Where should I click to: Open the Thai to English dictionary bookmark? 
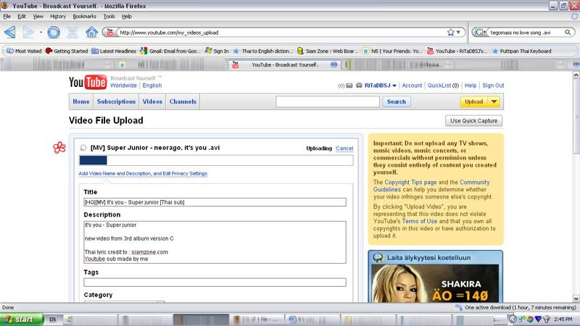point(263,51)
